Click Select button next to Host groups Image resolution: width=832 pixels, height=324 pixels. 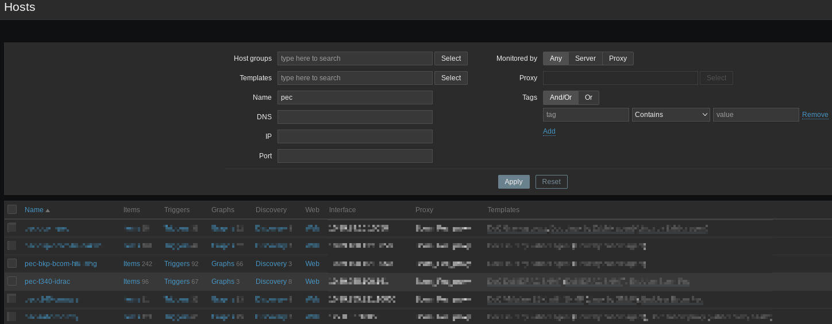pyautogui.click(x=450, y=58)
